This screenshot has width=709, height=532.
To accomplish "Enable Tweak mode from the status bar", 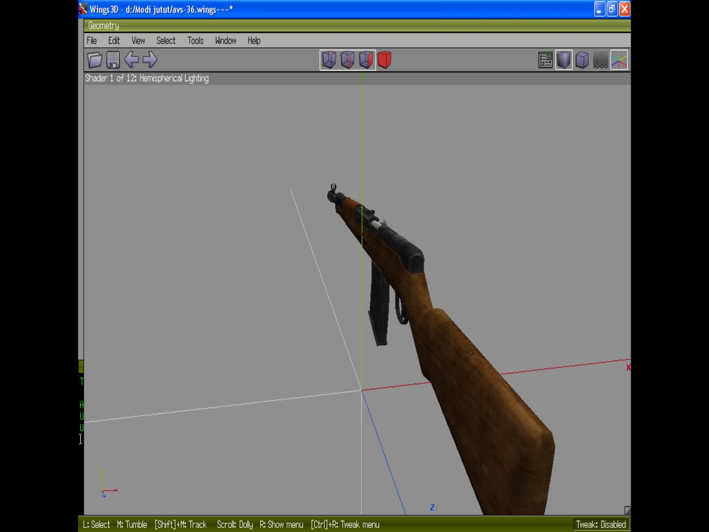I will point(601,525).
